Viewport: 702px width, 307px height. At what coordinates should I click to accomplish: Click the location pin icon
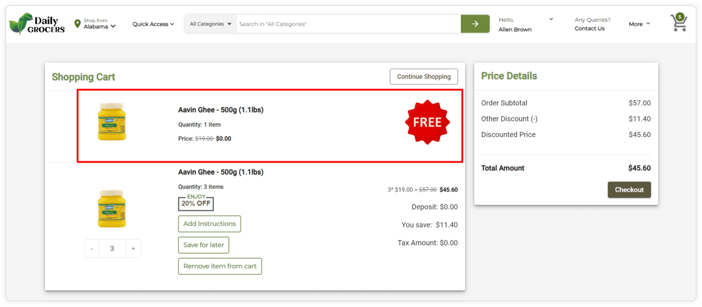pos(77,24)
